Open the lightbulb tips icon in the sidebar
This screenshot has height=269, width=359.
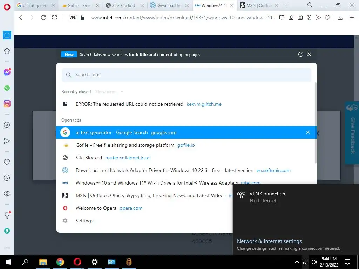point(7,215)
